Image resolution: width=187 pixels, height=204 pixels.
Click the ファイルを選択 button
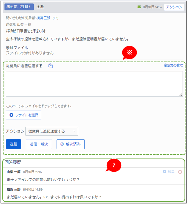pyautogui.click(x=23, y=115)
